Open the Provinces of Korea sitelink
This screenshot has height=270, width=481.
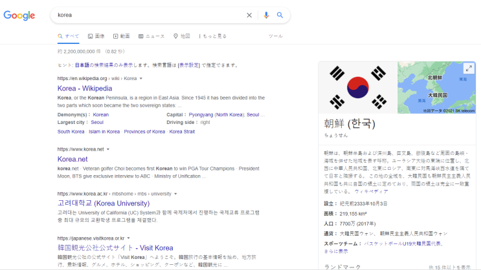(144, 132)
